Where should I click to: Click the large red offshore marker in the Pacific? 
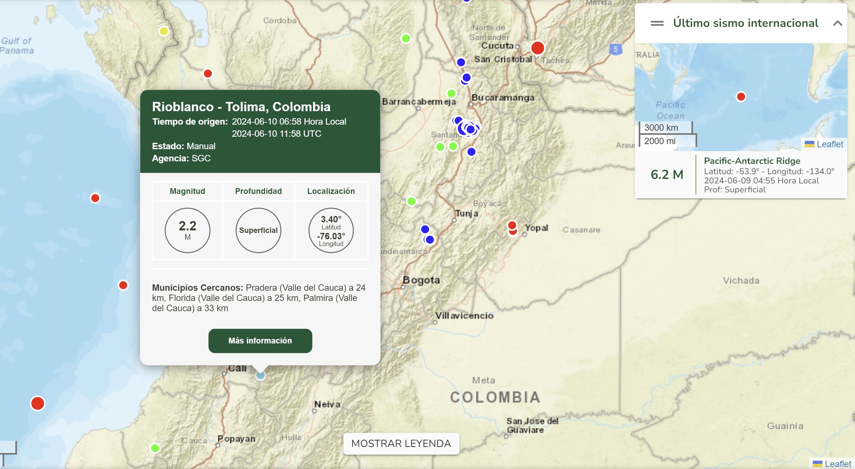pyautogui.click(x=37, y=403)
